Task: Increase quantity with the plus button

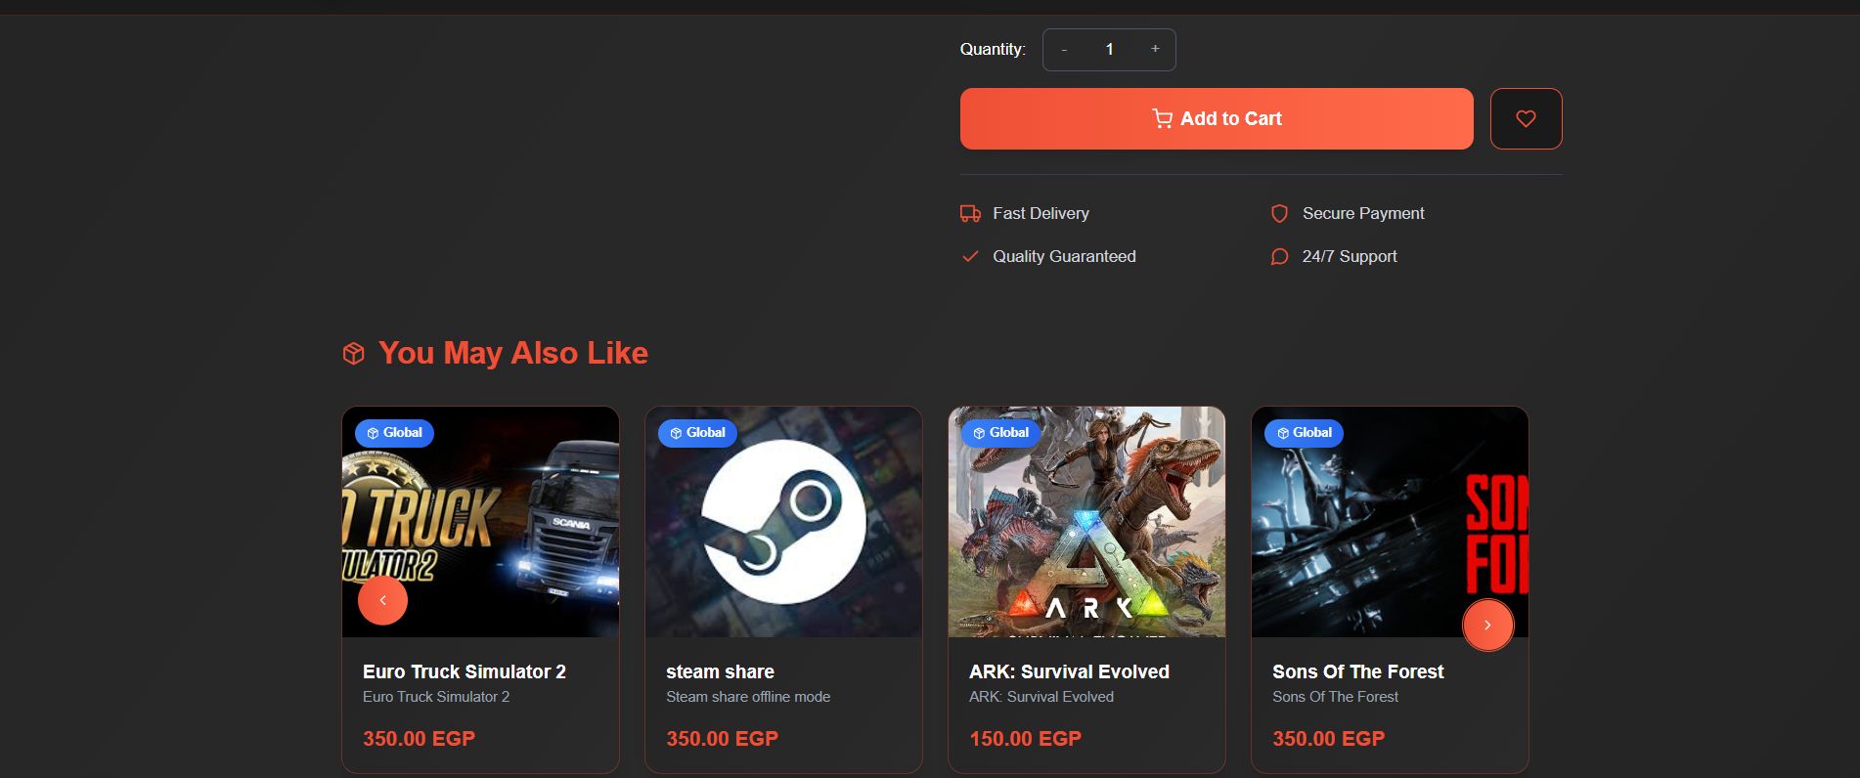Action: [1155, 49]
